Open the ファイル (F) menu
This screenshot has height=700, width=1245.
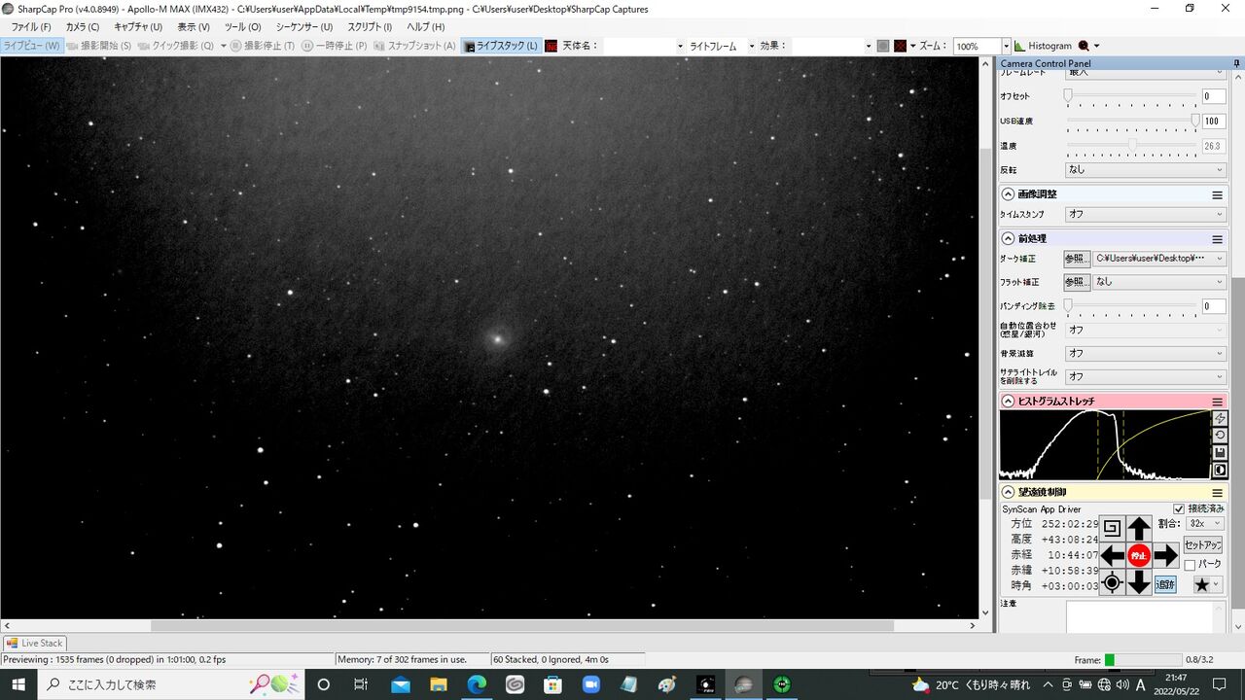tap(30, 27)
